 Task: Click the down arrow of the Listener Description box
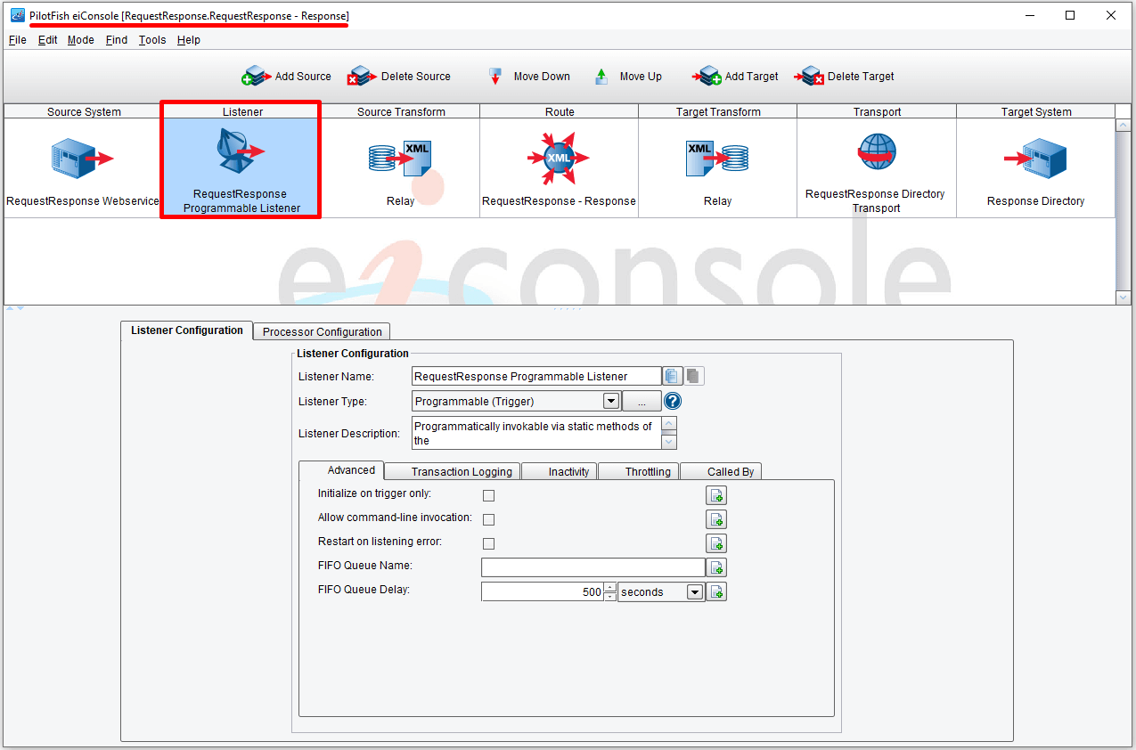point(669,441)
